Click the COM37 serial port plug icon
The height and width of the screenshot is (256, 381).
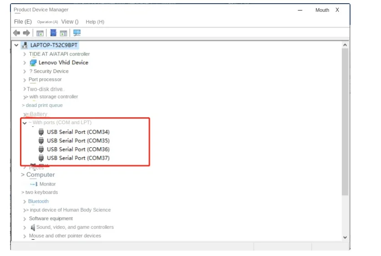coord(41,158)
